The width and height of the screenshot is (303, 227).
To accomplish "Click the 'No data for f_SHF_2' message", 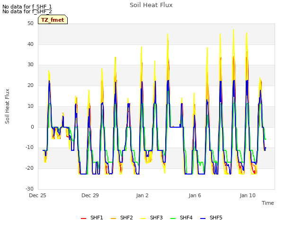I will click(x=27, y=11).
